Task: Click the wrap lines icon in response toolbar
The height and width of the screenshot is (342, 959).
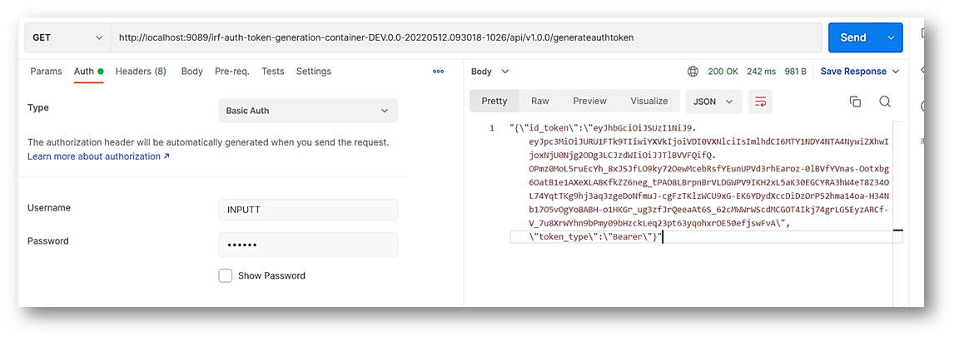Action: pos(760,102)
